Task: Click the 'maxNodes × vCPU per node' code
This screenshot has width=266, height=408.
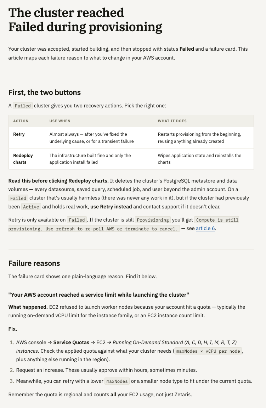Action: (x=208, y=351)
